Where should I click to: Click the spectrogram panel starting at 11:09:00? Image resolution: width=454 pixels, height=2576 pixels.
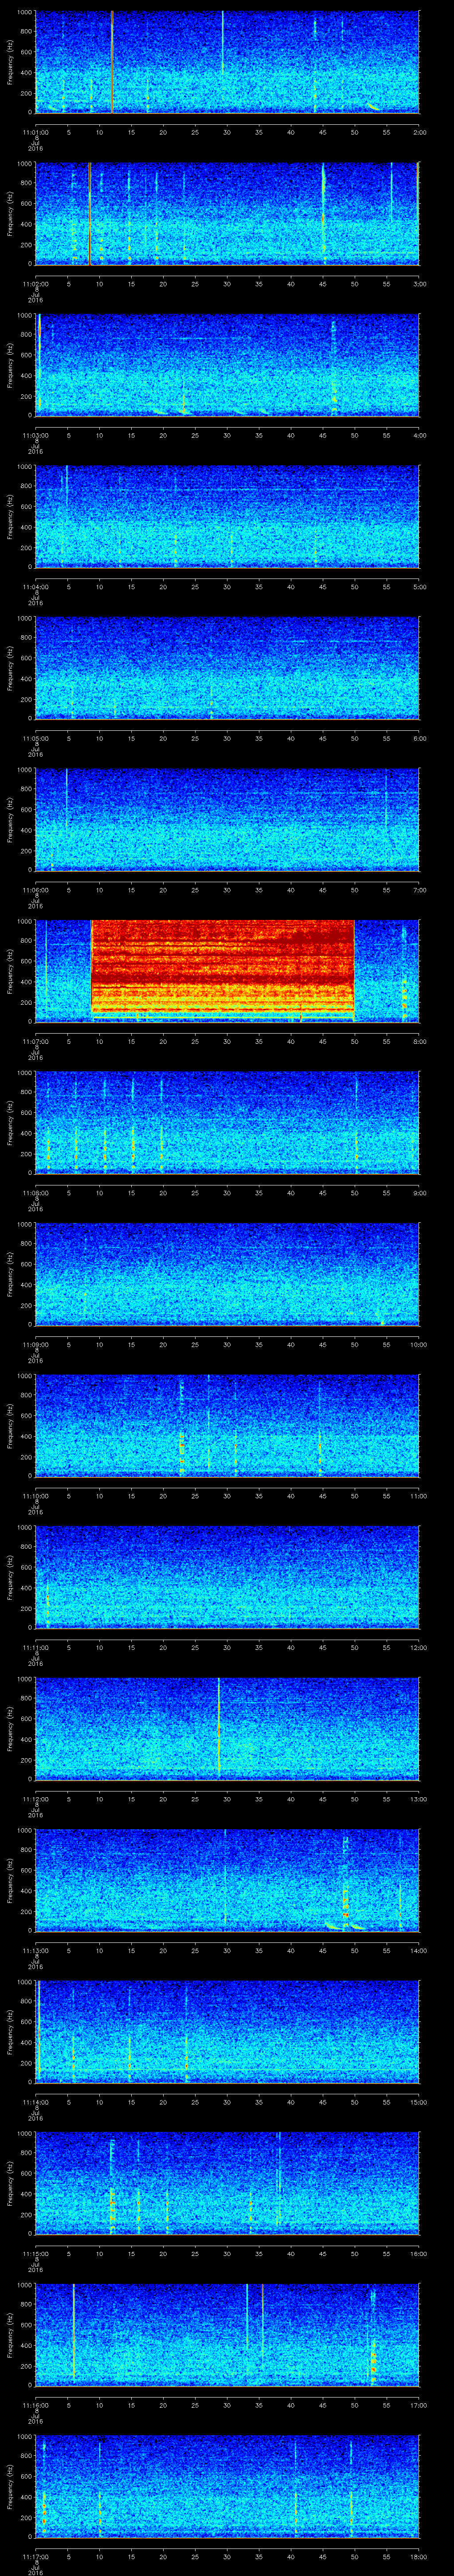tap(227, 1274)
